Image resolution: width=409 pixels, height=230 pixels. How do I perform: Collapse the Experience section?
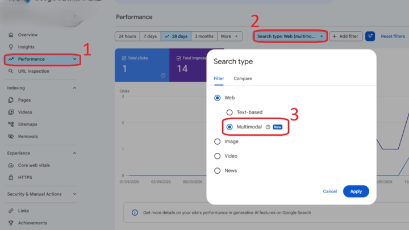pyautogui.click(x=74, y=153)
